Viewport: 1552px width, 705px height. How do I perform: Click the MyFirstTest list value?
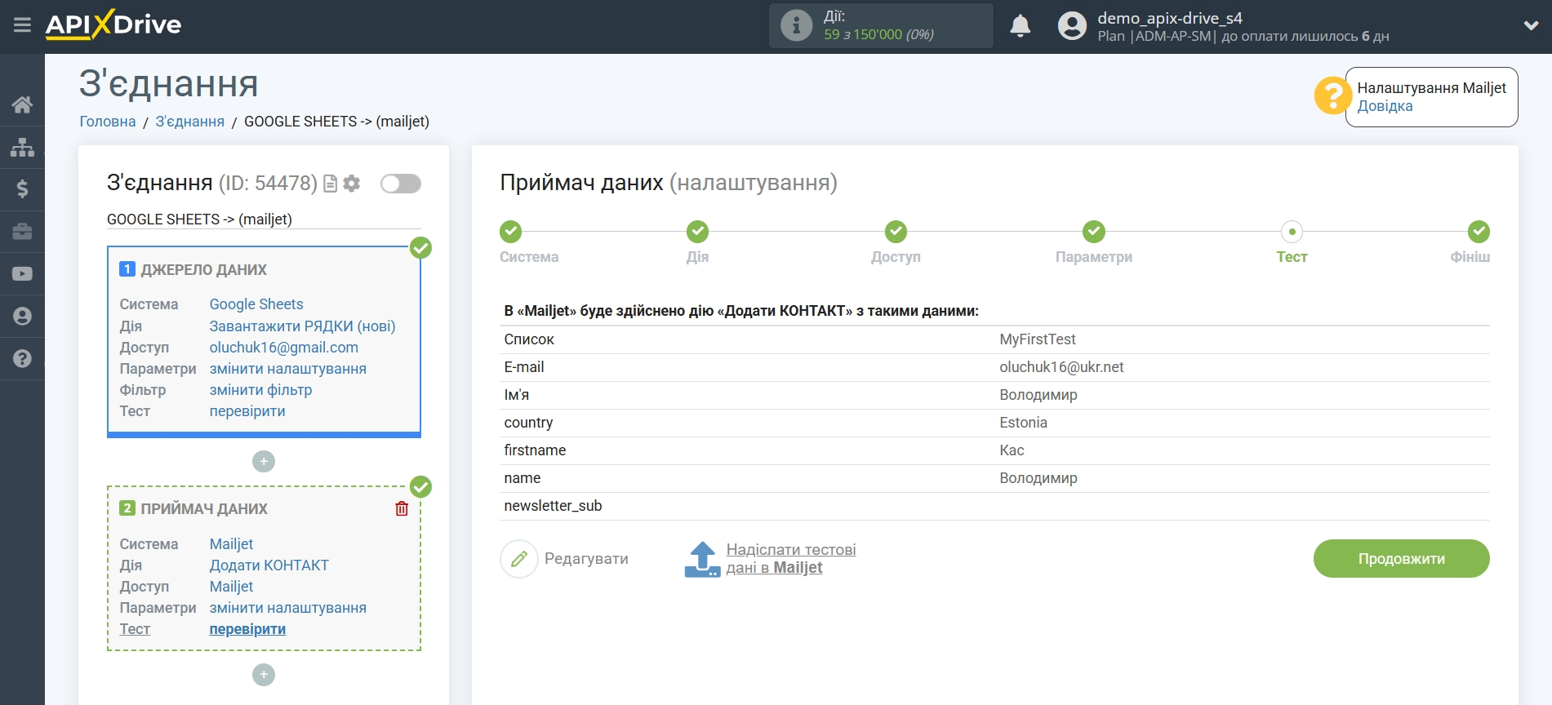[x=1037, y=339]
